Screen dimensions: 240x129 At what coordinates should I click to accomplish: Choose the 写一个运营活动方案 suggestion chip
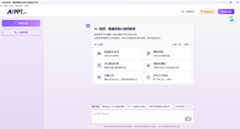click(137, 106)
